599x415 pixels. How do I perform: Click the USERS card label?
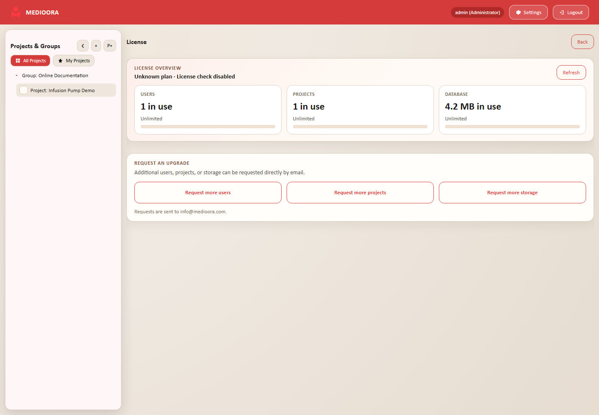(x=148, y=94)
